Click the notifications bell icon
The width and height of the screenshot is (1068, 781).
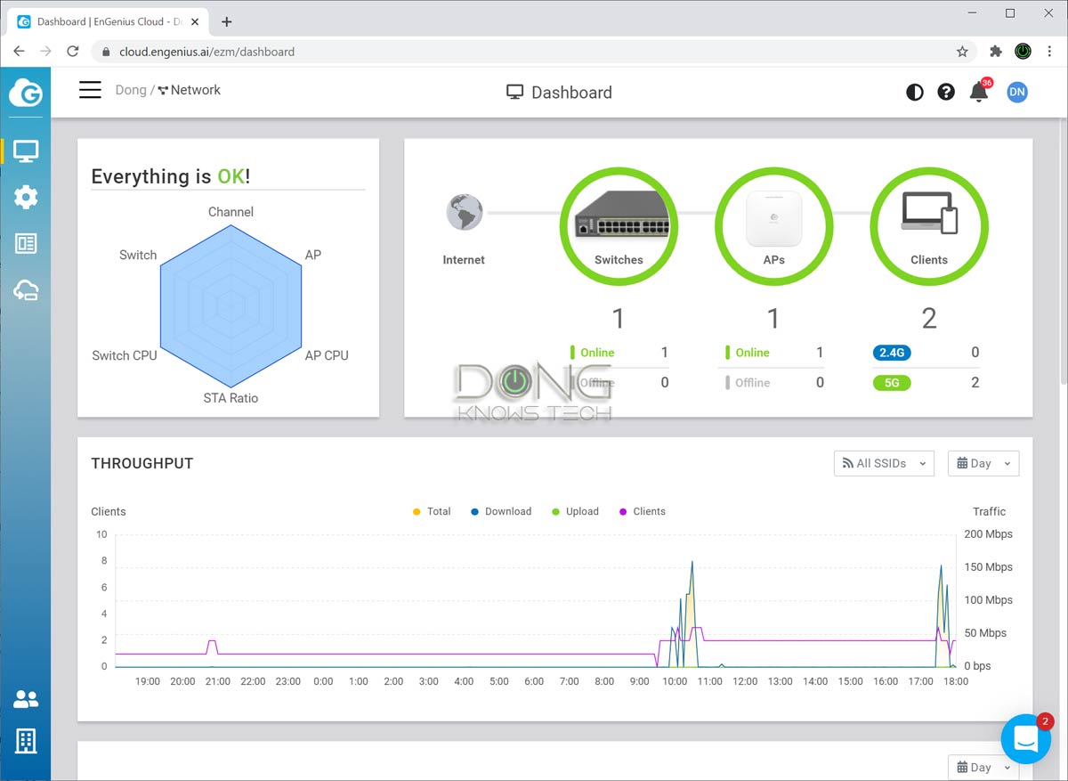pos(979,92)
